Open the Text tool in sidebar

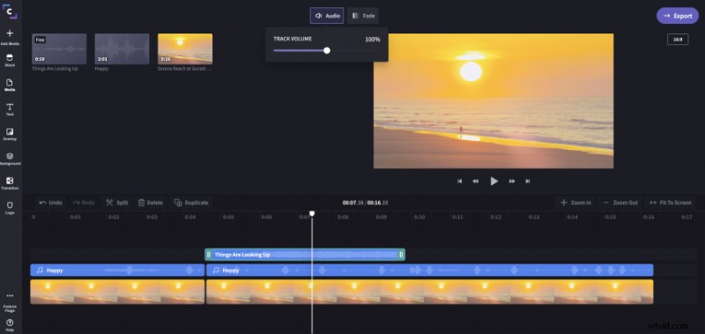tap(10, 109)
